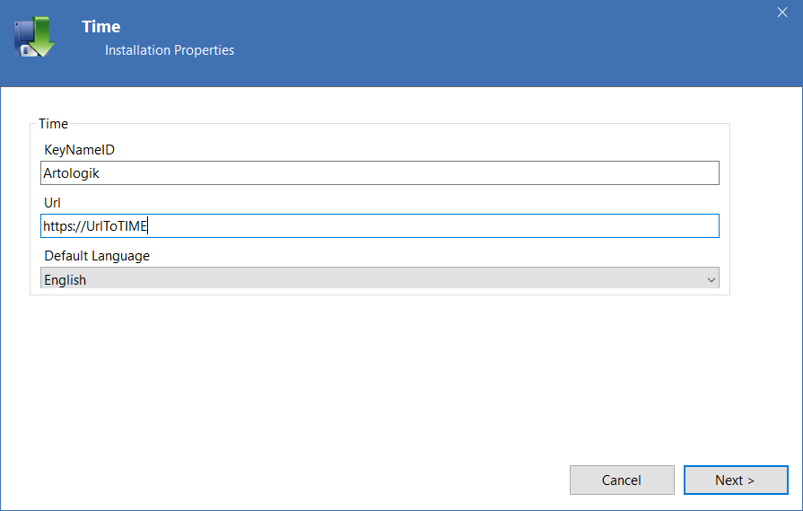Viewport: 803px width, 511px height.
Task: Click the dropdown arrow beside English
Action: click(x=711, y=280)
